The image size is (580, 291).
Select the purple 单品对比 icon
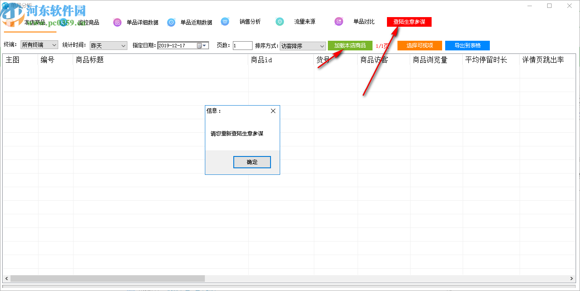pos(339,21)
